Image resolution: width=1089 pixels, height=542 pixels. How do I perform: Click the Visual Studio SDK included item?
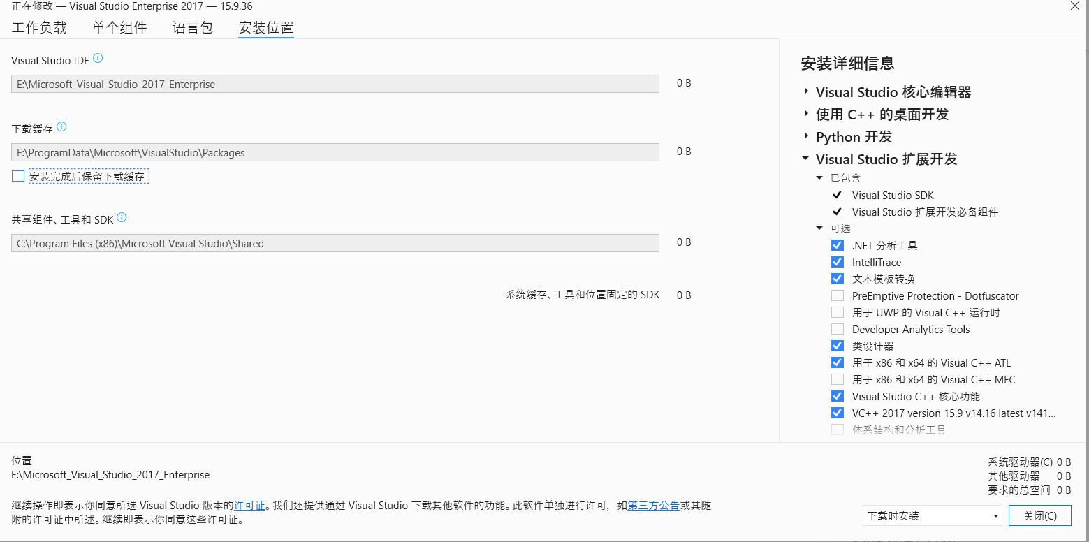tap(893, 196)
